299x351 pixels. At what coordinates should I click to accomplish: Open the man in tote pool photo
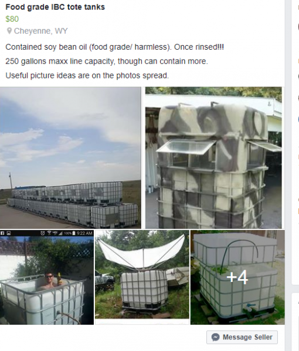coord(47,277)
